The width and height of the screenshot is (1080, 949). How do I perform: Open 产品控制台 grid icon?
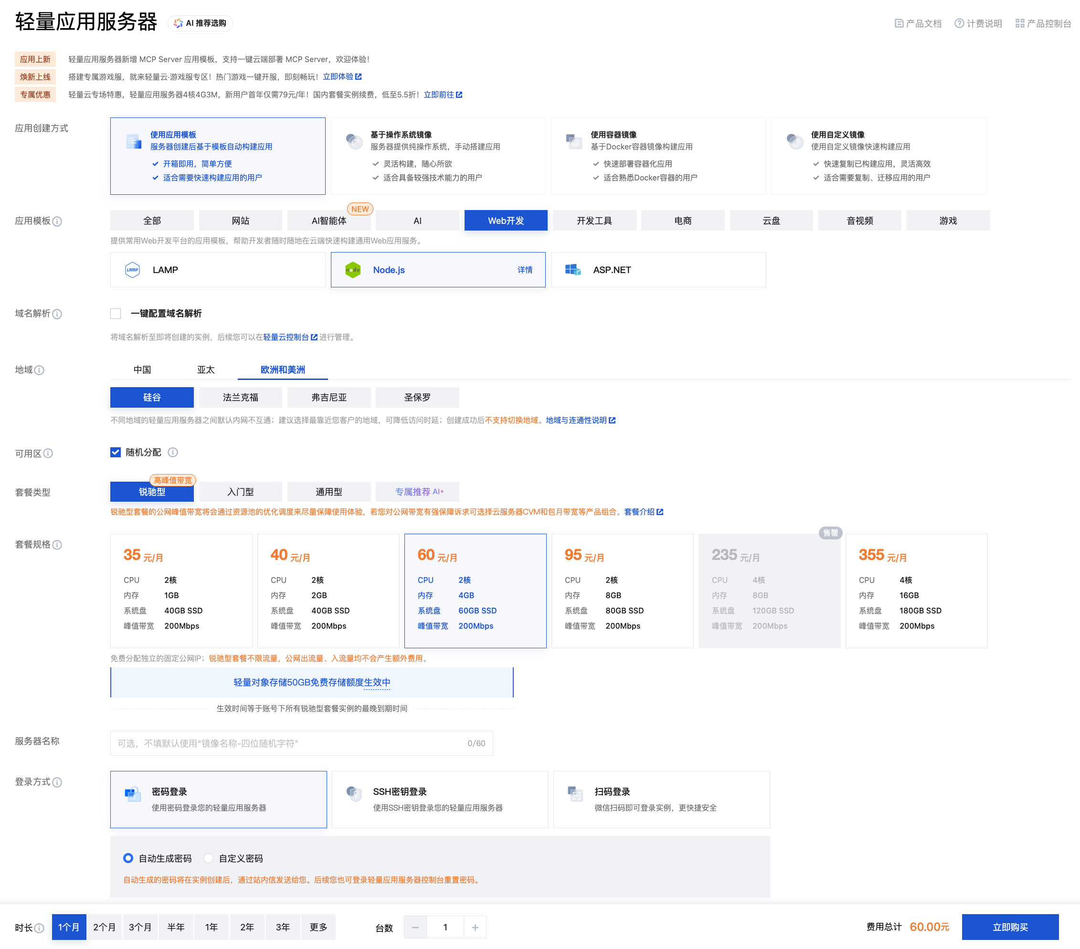pyautogui.click(x=1020, y=23)
